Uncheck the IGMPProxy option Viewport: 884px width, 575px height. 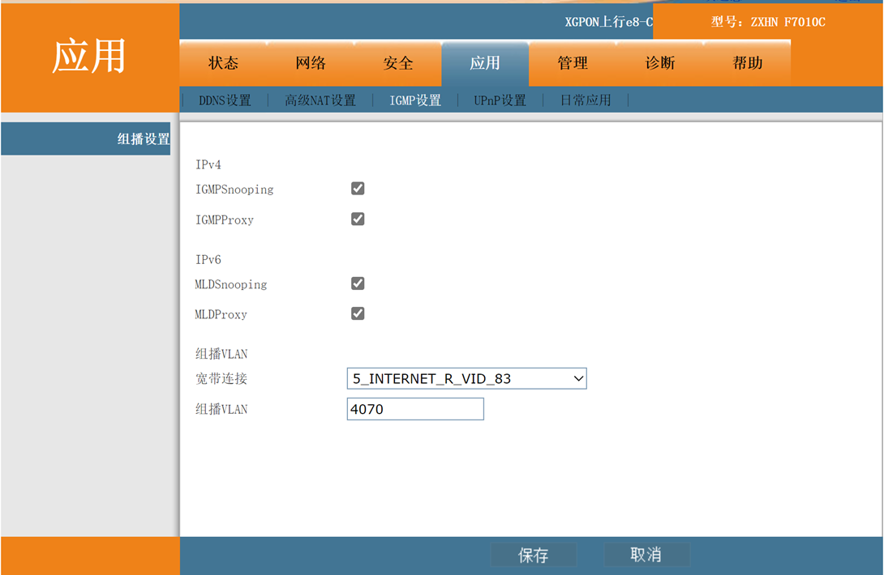tap(358, 219)
